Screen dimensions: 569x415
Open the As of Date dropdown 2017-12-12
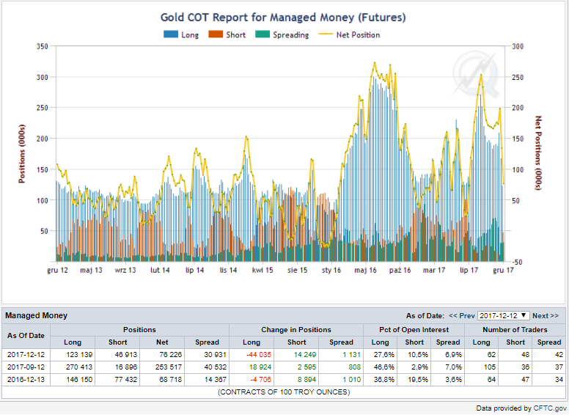(503, 315)
